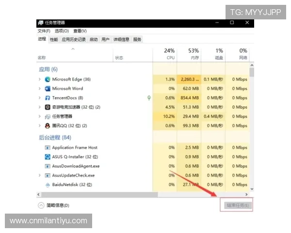
Task: Click the 结束任务 button
Action: click(x=238, y=205)
